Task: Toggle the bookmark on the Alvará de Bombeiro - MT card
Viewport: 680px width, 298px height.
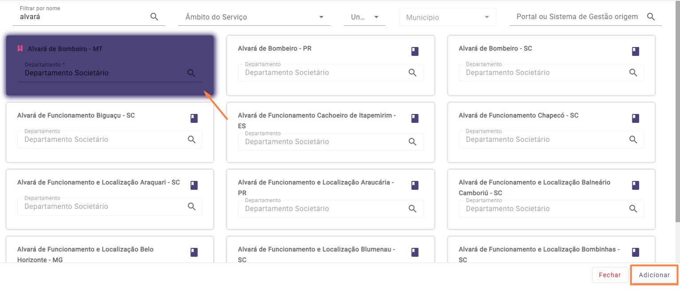Action: pos(20,49)
